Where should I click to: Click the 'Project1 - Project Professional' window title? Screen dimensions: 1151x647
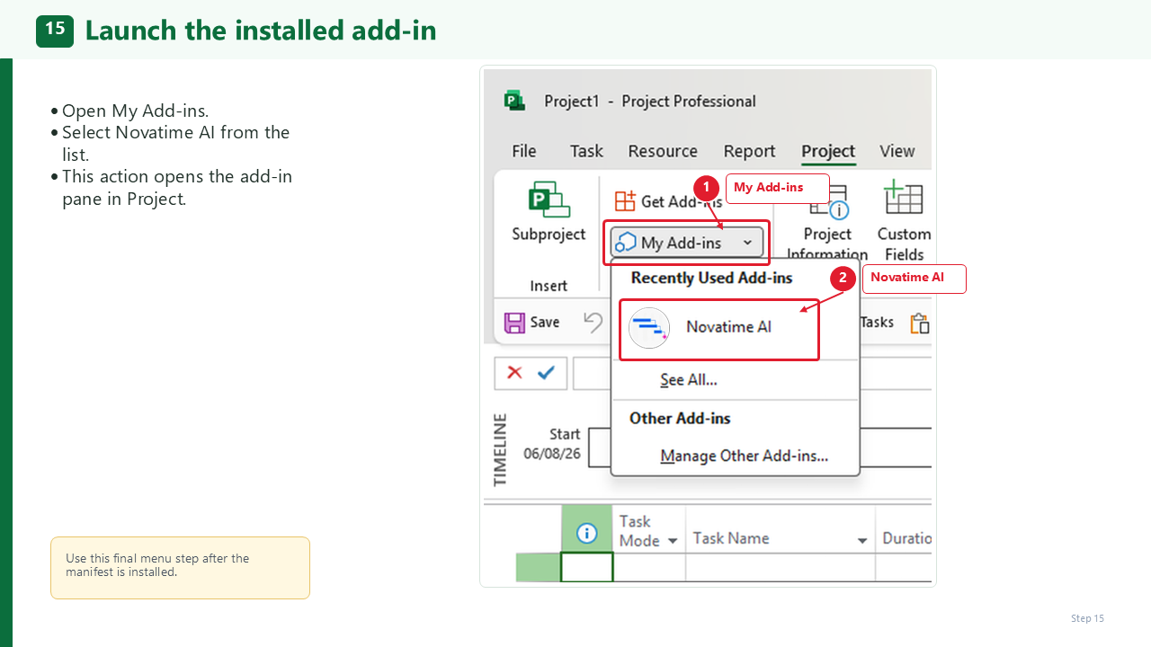click(x=650, y=101)
